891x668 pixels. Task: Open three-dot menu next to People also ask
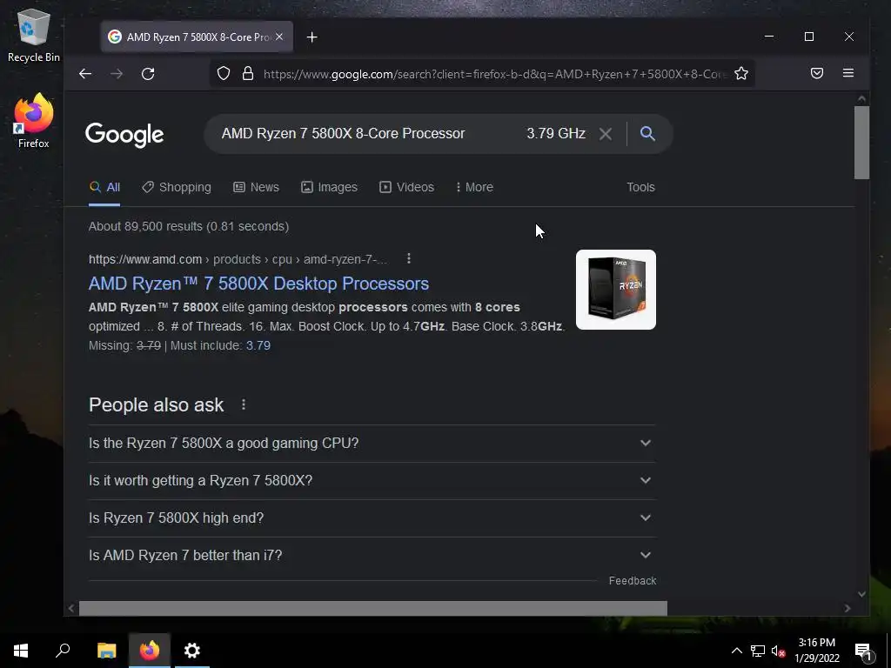point(244,404)
